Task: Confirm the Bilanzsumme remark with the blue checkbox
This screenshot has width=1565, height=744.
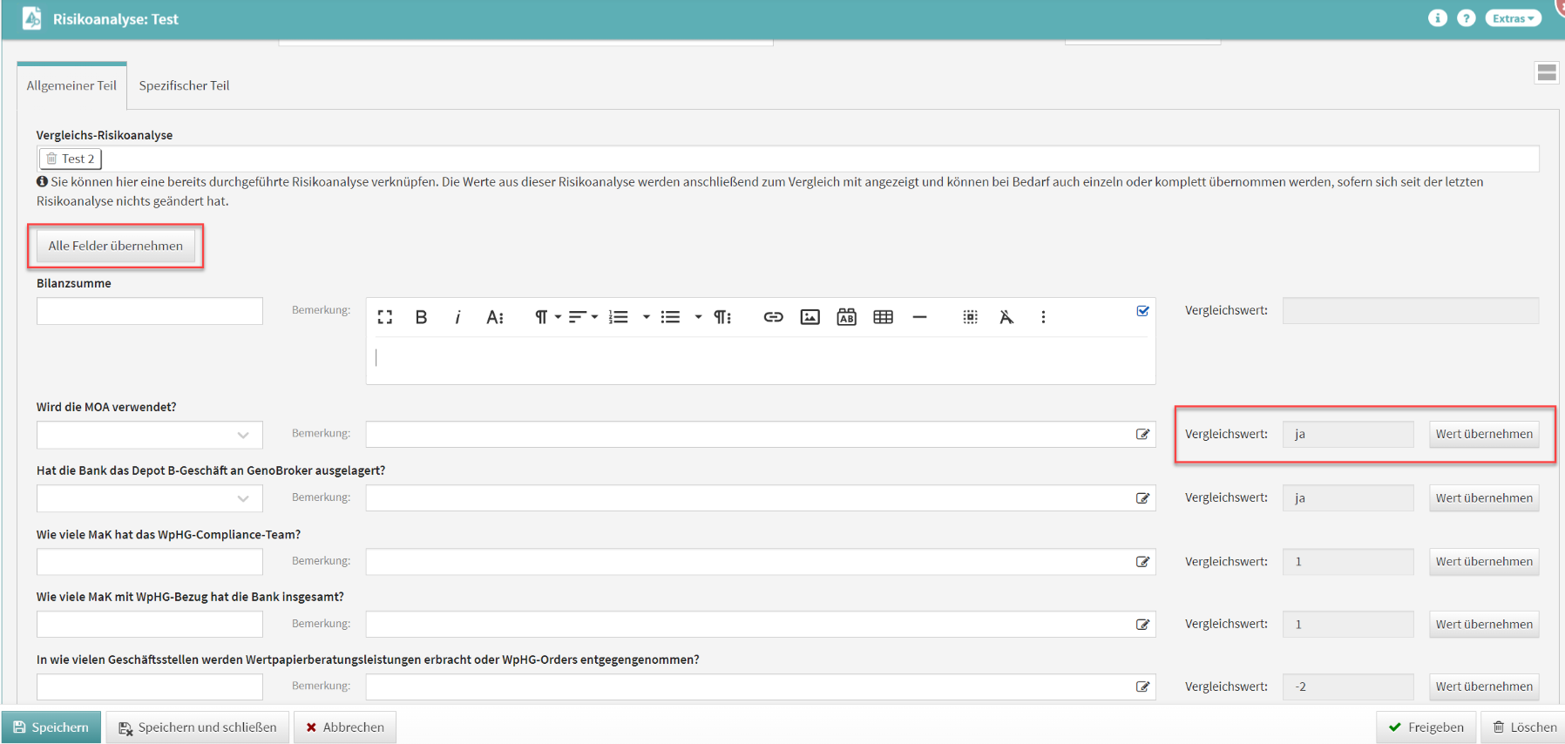Action: (1142, 311)
